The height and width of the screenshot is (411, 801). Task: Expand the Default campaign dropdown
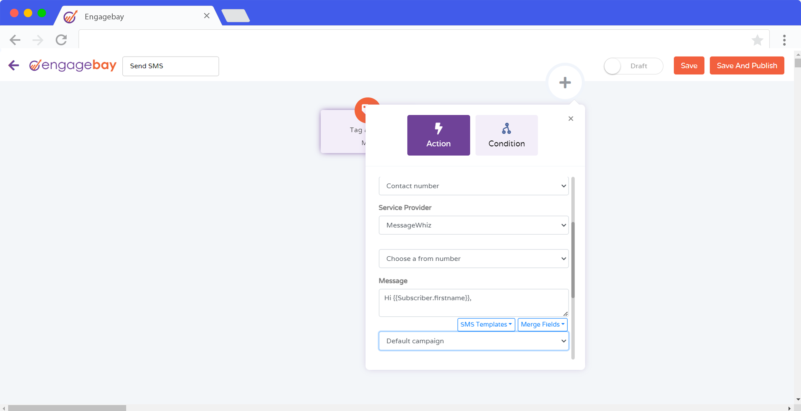click(473, 341)
